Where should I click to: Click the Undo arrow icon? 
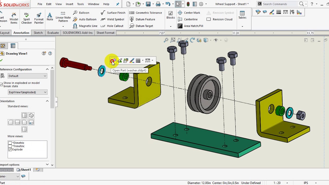pyautogui.click(x=168, y=4)
